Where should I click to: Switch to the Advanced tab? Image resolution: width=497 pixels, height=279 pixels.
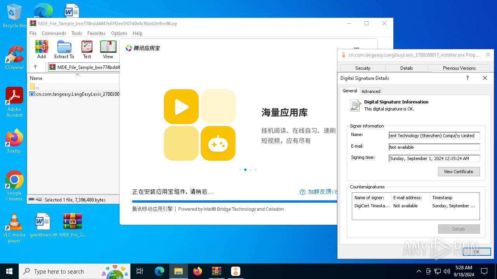tap(371, 91)
